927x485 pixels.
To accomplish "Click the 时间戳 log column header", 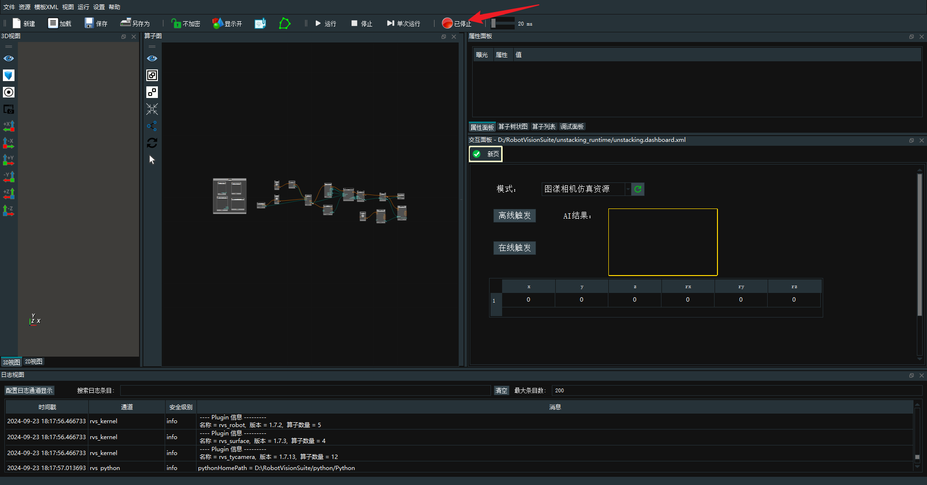I will coord(47,407).
